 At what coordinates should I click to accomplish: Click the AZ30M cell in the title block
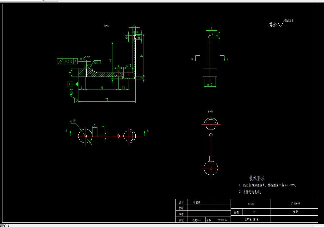[251, 204]
